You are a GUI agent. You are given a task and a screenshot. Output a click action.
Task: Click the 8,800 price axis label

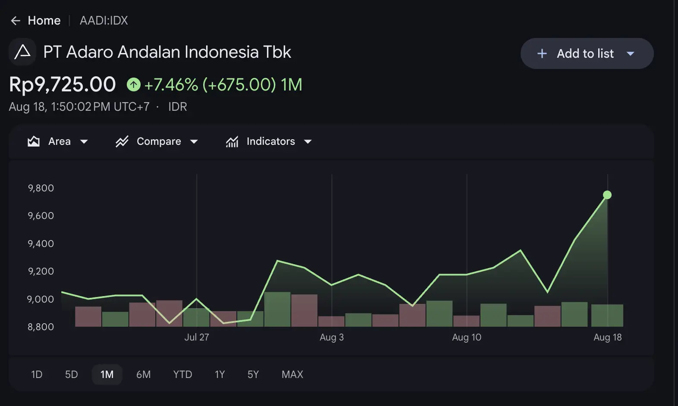pyautogui.click(x=41, y=327)
